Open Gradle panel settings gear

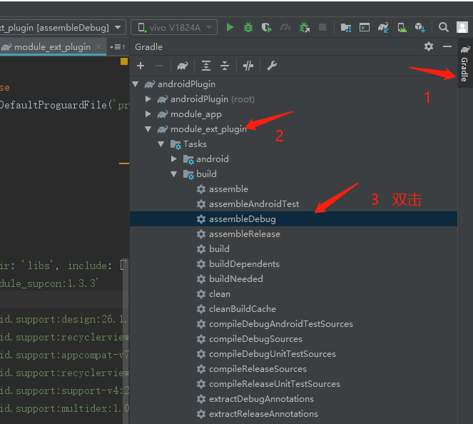coord(429,46)
